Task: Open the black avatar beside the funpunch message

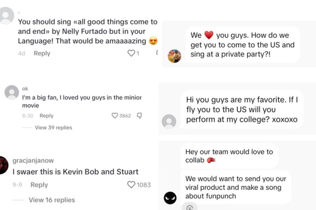Action: point(170,197)
